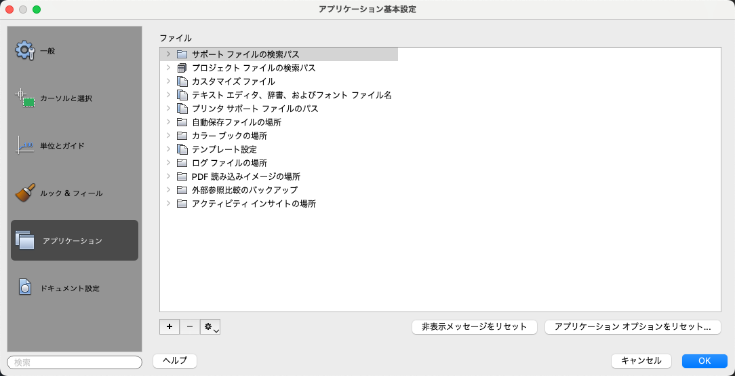
Task: Switch to 単位とガイド category
Action: tap(75, 145)
